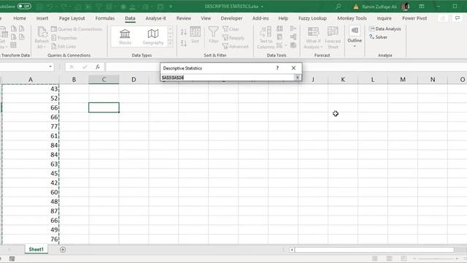The image size is (467, 263).
Task: Click the macro record status bar icon
Action: [x=12, y=259]
